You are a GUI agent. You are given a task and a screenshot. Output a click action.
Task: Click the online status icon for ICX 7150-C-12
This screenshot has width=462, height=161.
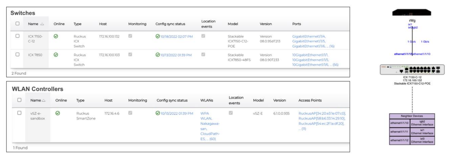pyautogui.click(x=56, y=36)
